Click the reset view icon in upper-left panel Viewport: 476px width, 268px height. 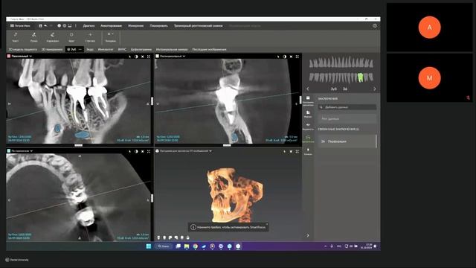pos(142,57)
